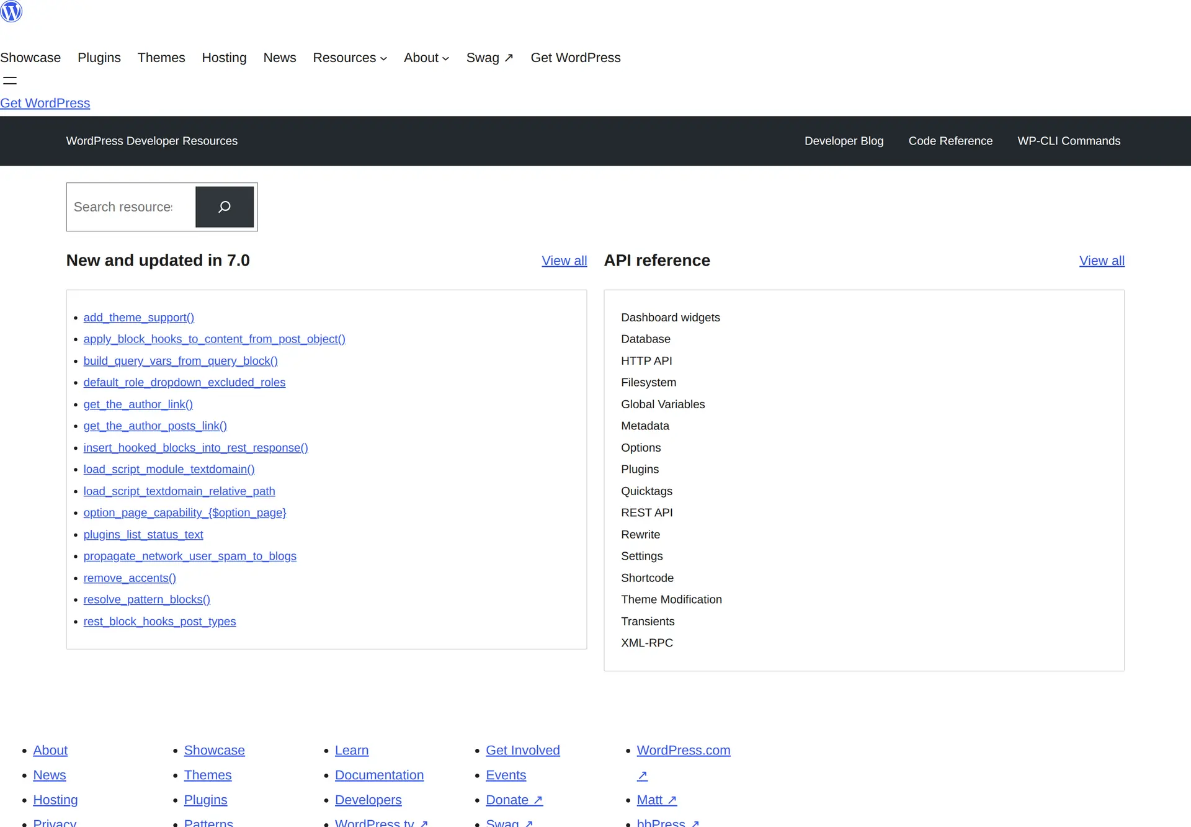View all API reference items
The width and height of the screenshot is (1191, 827).
[x=1102, y=261]
